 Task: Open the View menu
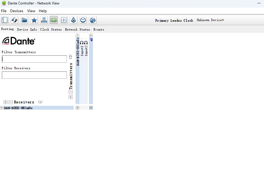31,11
